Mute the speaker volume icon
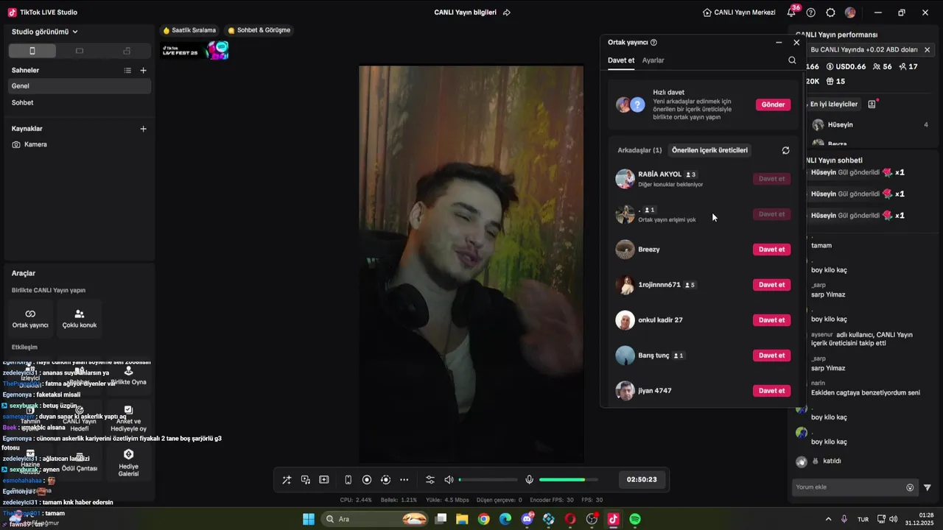Screen dimensions: 943x530 coord(449,480)
